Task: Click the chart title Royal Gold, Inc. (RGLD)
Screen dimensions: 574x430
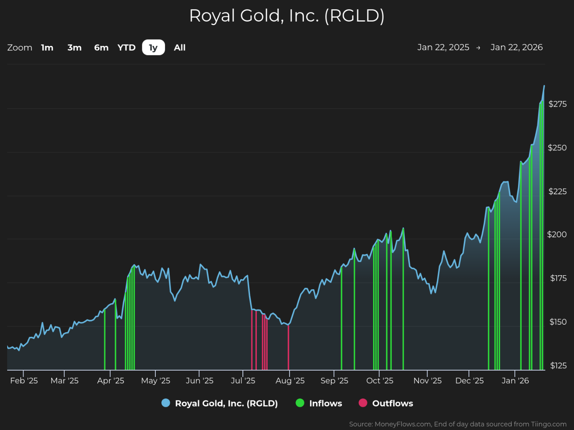Action: 287,16
